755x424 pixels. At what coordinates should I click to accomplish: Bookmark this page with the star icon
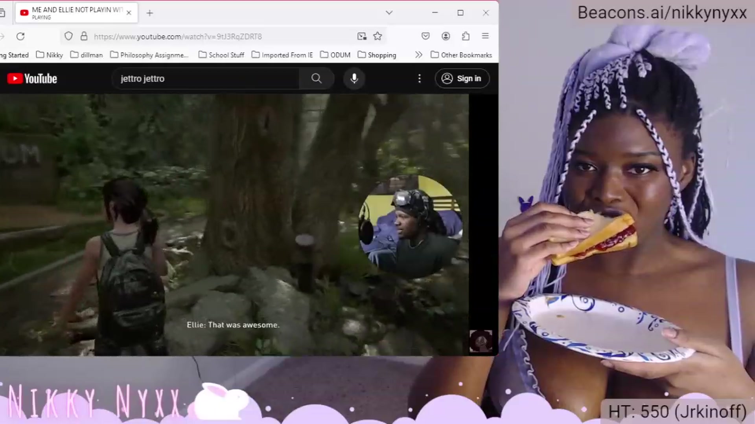click(377, 37)
